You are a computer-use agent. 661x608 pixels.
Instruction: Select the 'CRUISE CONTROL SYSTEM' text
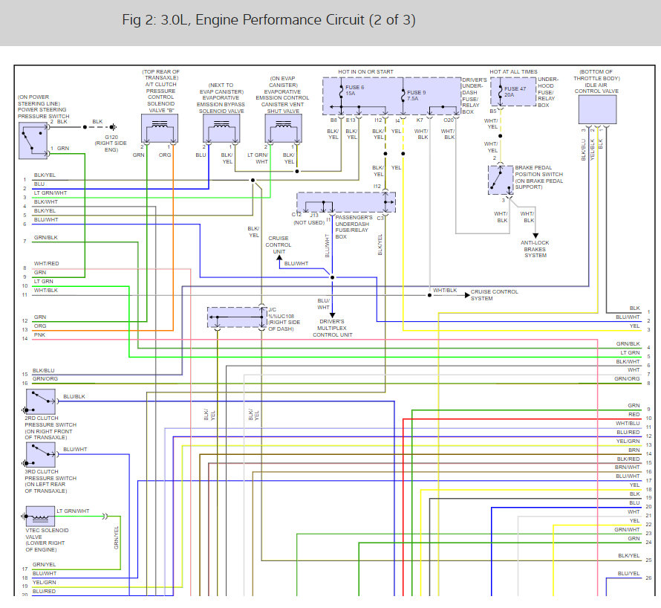[x=494, y=295]
